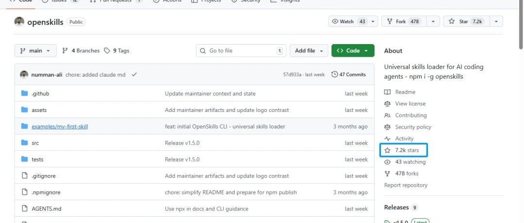Open 4 Branches link
Image resolution: width=524 pixels, height=223 pixels.
coord(81,51)
